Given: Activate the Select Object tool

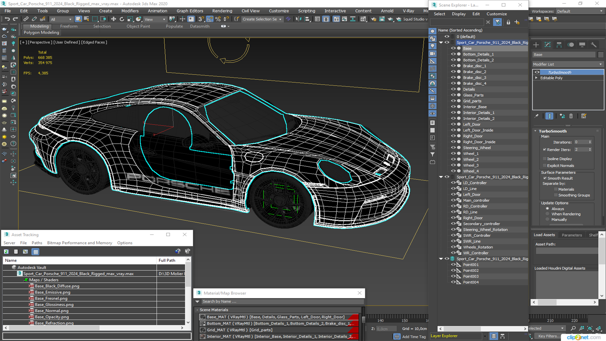Looking at the screenshot, I should click(78, 19).
